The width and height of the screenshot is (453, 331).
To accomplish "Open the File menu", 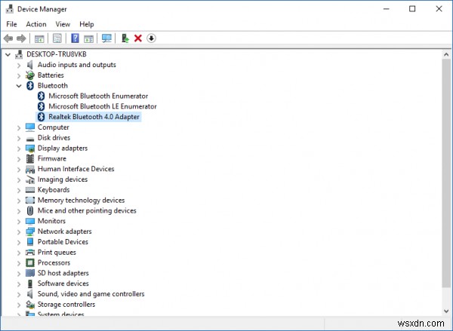I will [x=11, y=24].
